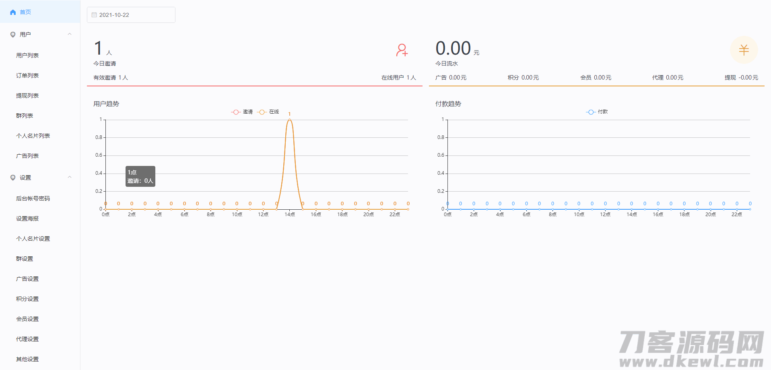The image size is (771, 370).
Task: Click the red add-user icon
Action: coord(402,50)
